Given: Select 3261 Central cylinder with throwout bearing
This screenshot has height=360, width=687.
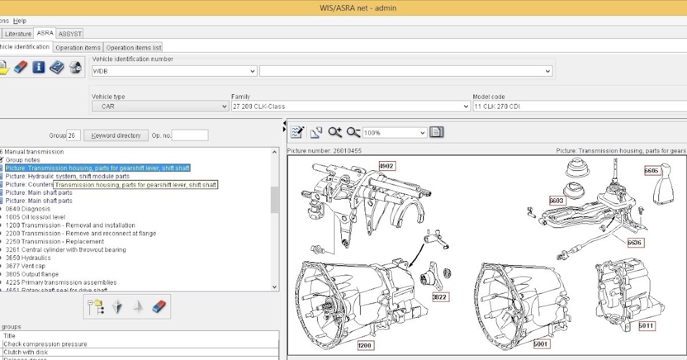Looking at the screenshot, I should coord(66,250).
